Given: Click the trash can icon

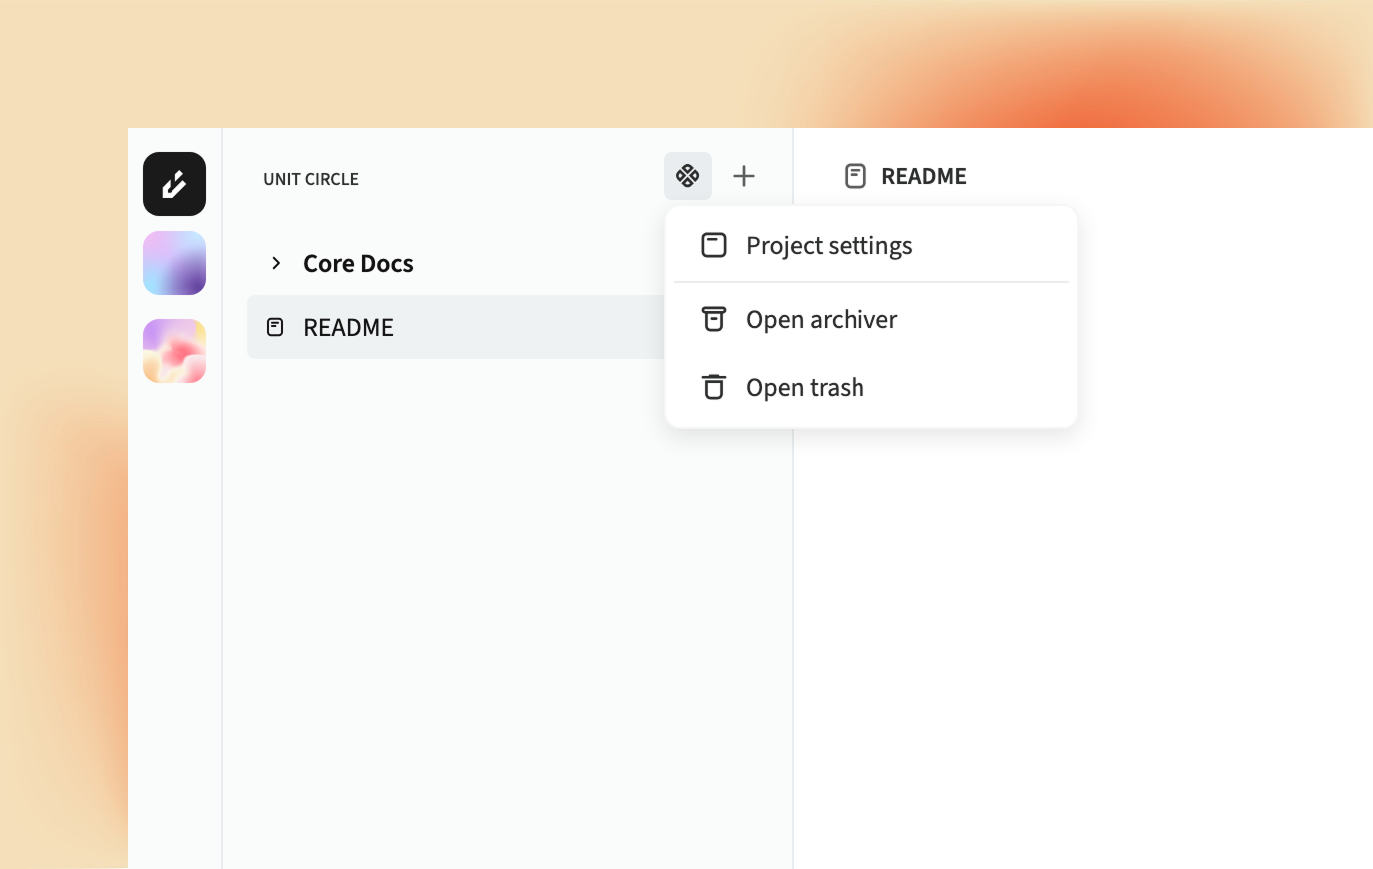Looking at the screenshot, I should (x=714, y=387).
